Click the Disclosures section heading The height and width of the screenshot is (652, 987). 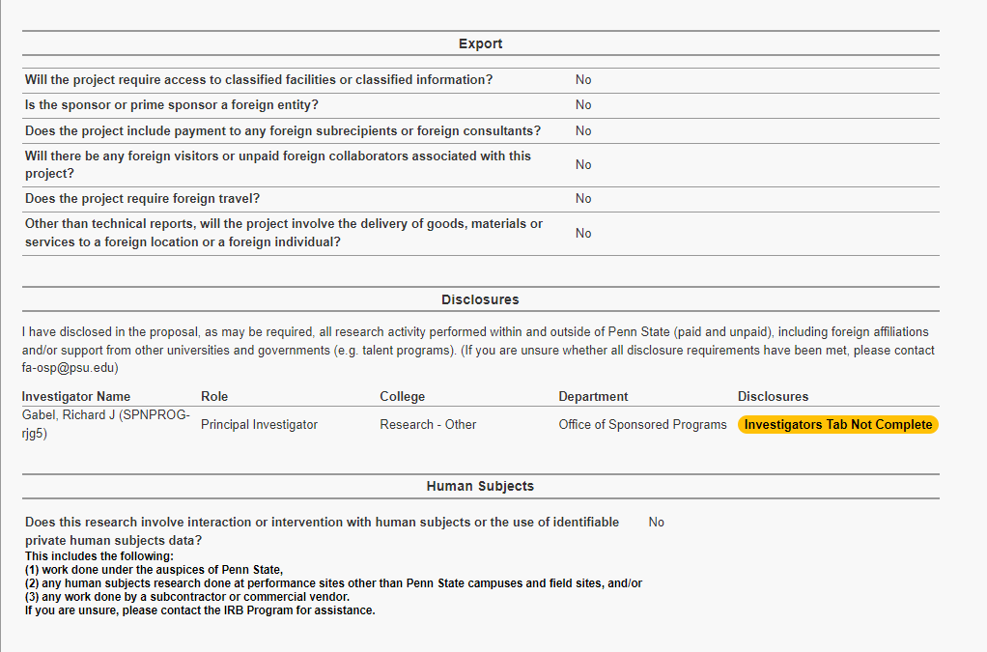(480, 299)
